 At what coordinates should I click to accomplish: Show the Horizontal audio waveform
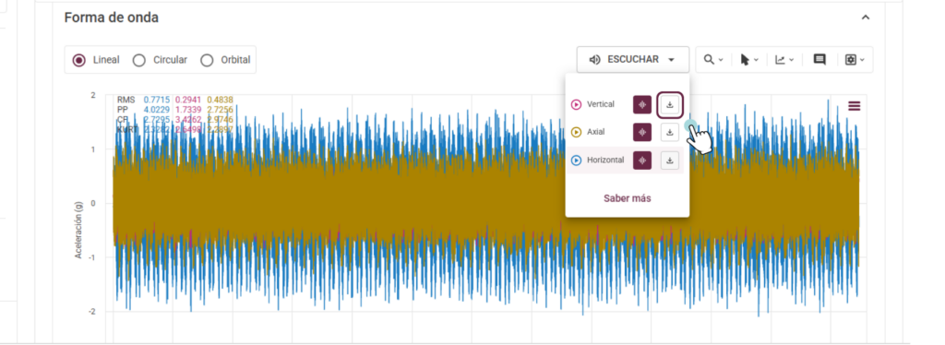(642, 161)
